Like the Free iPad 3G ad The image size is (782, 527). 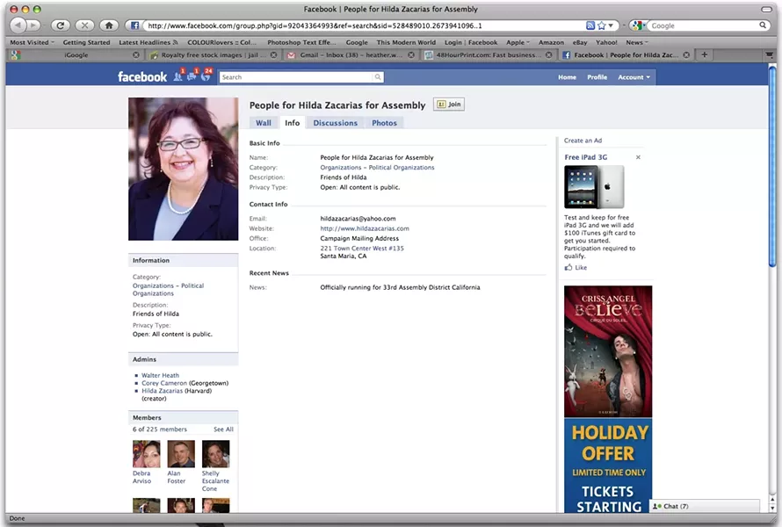point(576,268)
